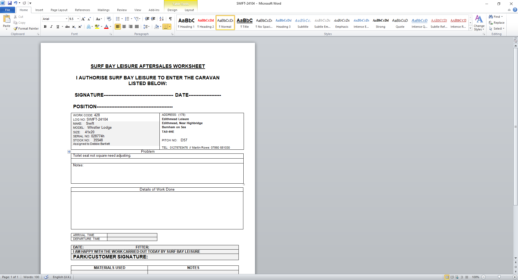Undo the last action
Screen dimensions: 518x280
16,3
